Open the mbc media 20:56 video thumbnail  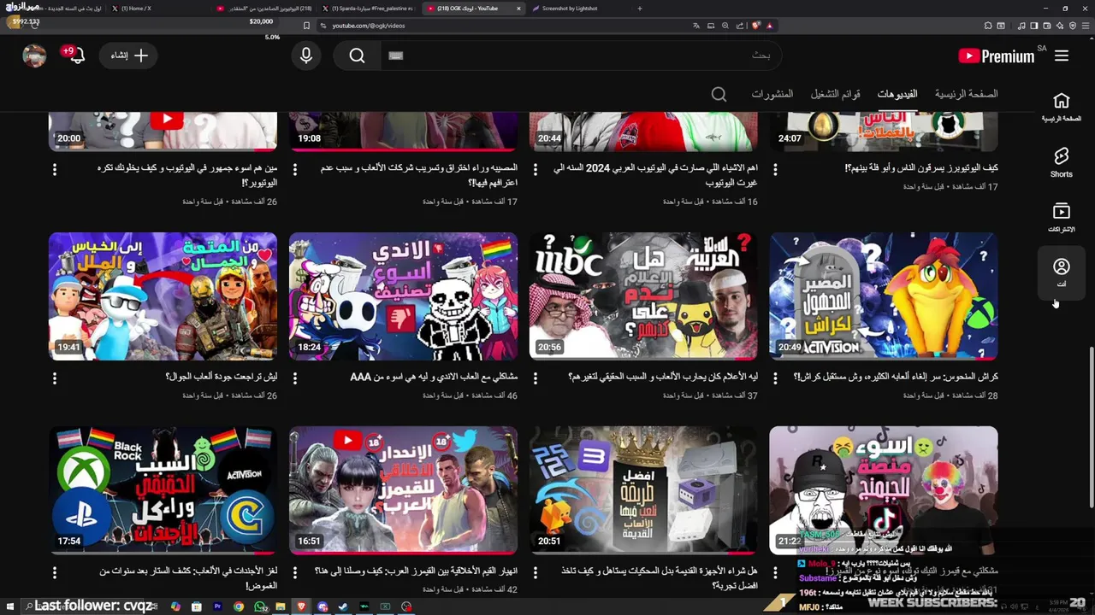tap(643, 296)
